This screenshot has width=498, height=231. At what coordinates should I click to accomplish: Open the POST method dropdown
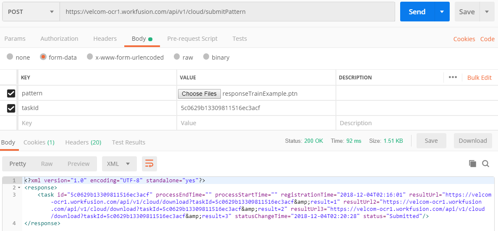click(x=31, y=12)
